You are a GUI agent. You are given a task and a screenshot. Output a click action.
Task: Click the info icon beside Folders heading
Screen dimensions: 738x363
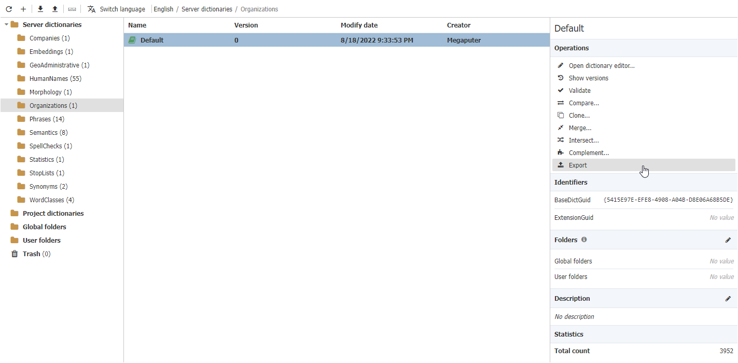click(584, 240)
